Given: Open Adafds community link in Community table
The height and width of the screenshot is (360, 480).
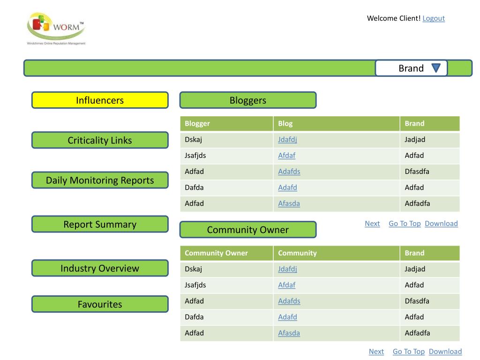Looking at the screenshot, I should click(x=289, y=301).
